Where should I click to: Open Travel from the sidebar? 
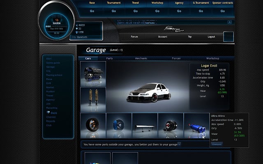[x=50, y=96]
